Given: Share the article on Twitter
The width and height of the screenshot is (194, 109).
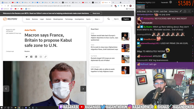Looking at the screenshot, I should click(x=26, y=57).
